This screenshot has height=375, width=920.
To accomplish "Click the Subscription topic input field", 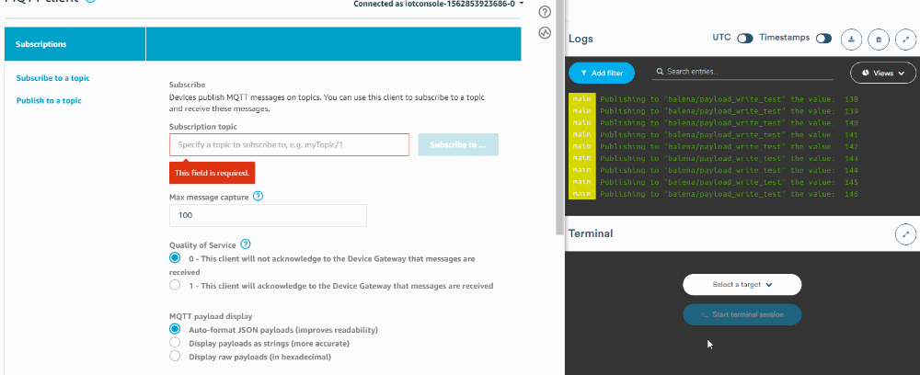I will click(x=289, y=145).
